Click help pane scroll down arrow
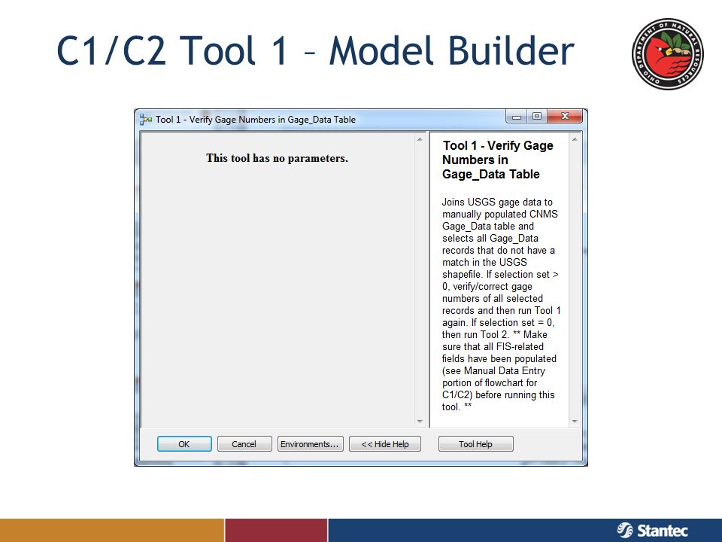The width and height of the screenshot is (722, 542). coord(575,422)
